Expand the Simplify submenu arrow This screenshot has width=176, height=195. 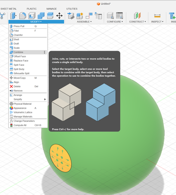pyautogui.click(x=45, y=99)
